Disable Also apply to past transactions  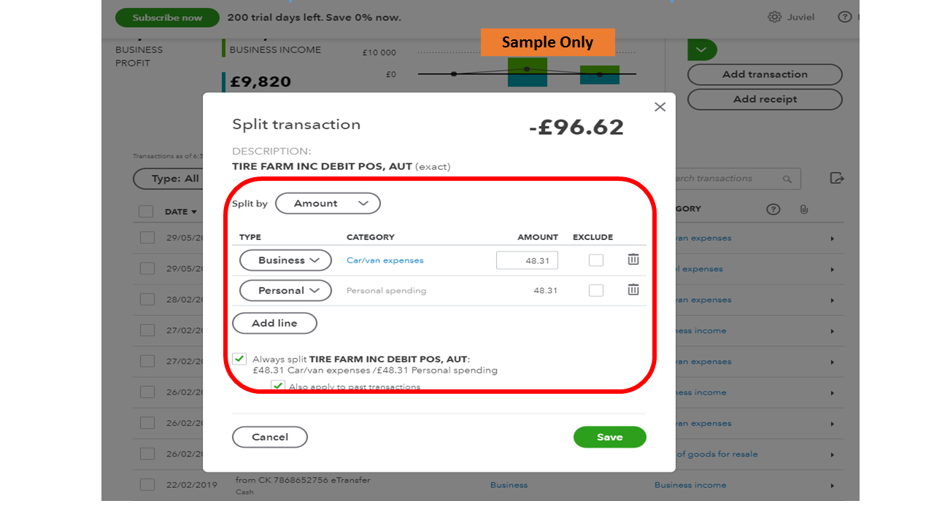(x=277, y=386)
